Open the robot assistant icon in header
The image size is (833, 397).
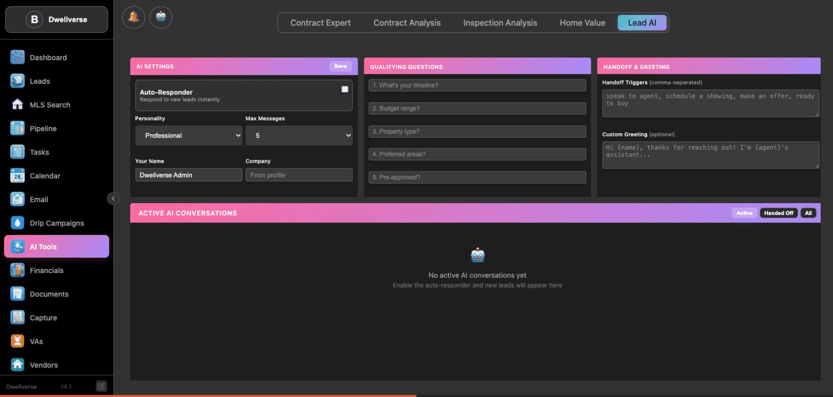tap(161, 18)
